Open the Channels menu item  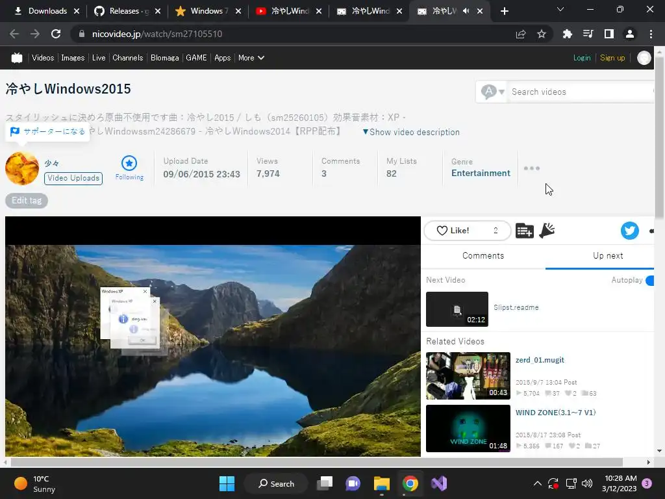(x=128, y=58)
